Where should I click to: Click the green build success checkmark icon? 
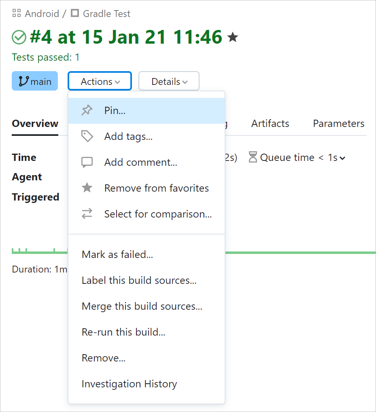19,37
